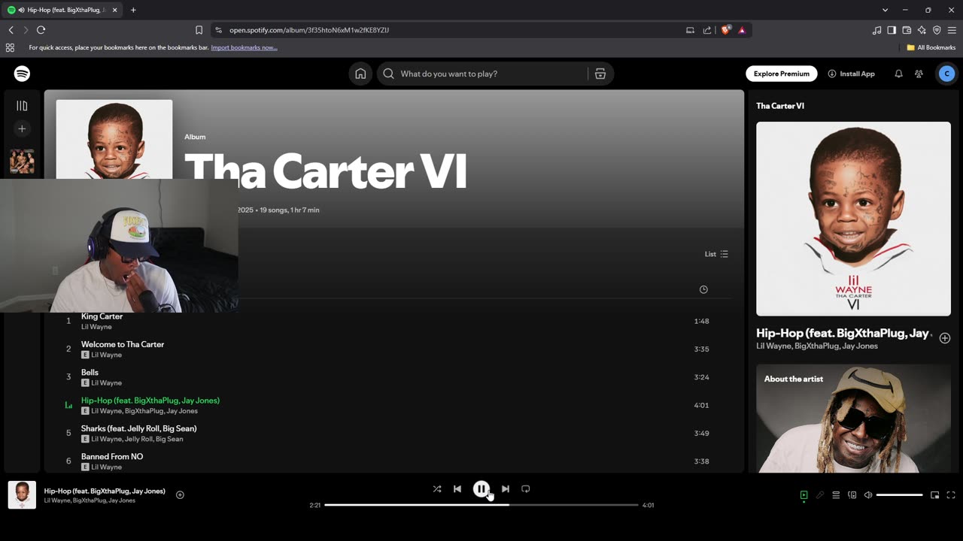Image resolution: width=963 pixels, height=541 pixels.
Task: Pause the playing song
Action: pyautogui.click(x=481, y=488)
